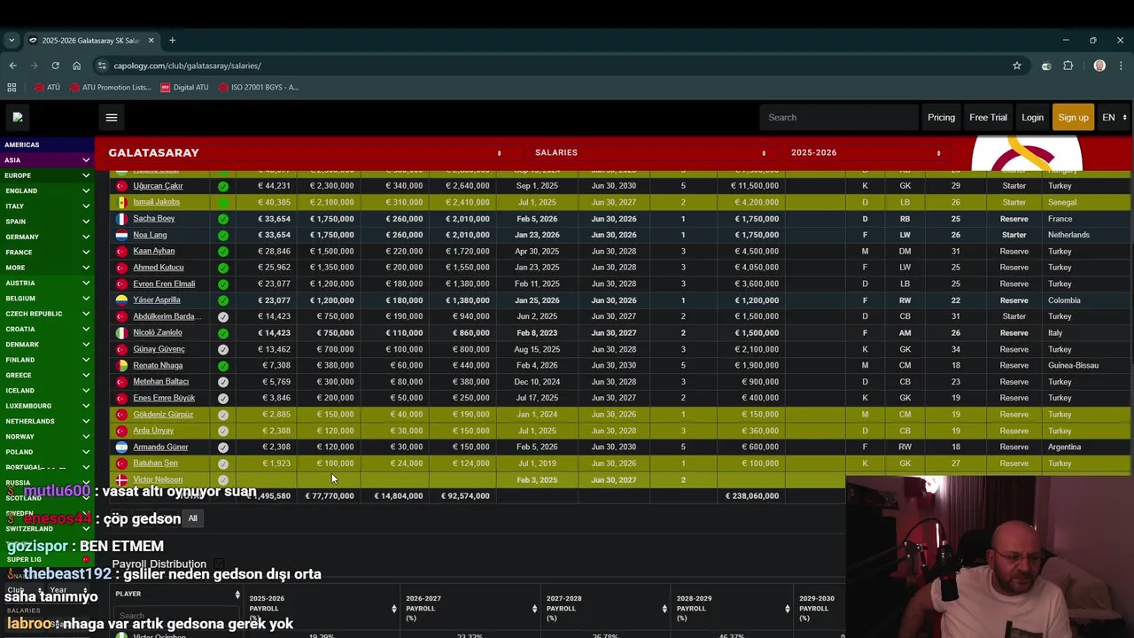Click the Colombia flag beside Yáser Asprilla
The image size is (1134, 638).
coord(121,300)
